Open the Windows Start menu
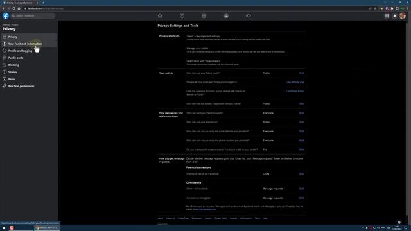Image resolution: width=411 pixels, height=231 pixels. point(4,228)
